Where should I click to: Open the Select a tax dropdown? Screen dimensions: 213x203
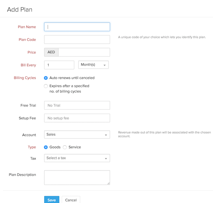(x=77, y=158)
